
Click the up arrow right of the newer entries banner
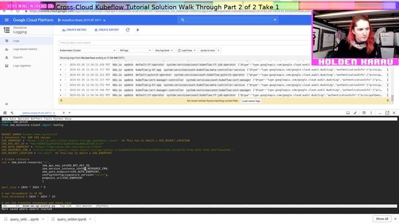[388, 101]
